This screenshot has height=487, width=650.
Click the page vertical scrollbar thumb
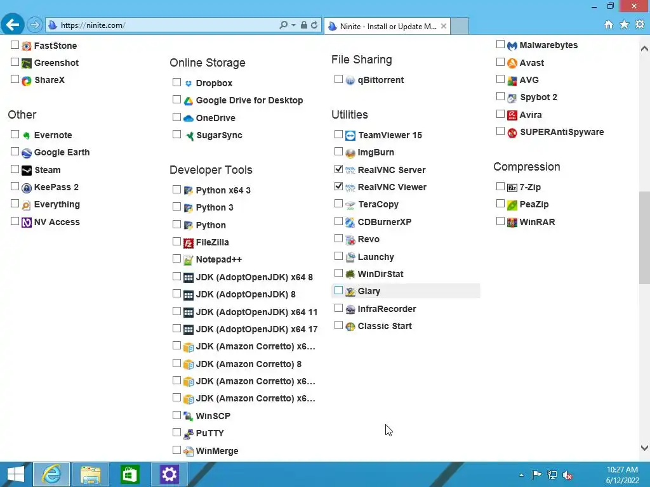(644, 237)
